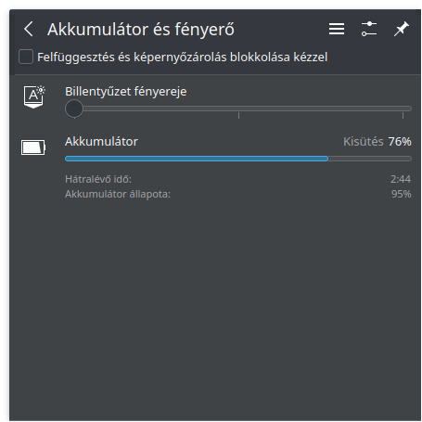422x422 pixels.
Task: Set keyboard brightness to middle tick
Action: [x=238, y=109]
